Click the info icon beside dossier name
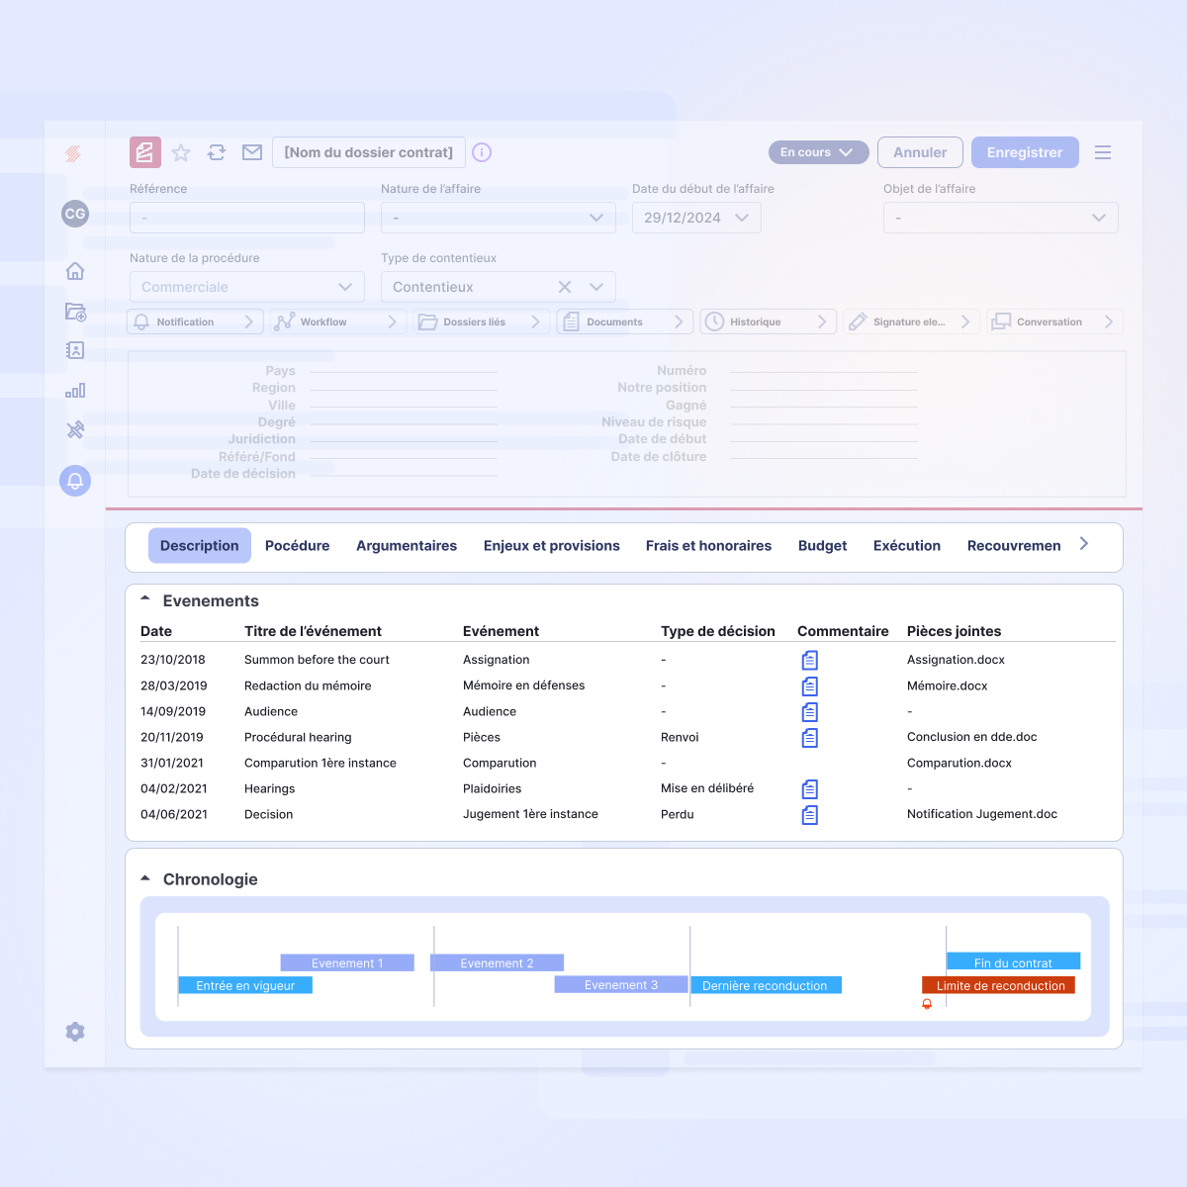The image size is (1187, 1187). [482, 152]
